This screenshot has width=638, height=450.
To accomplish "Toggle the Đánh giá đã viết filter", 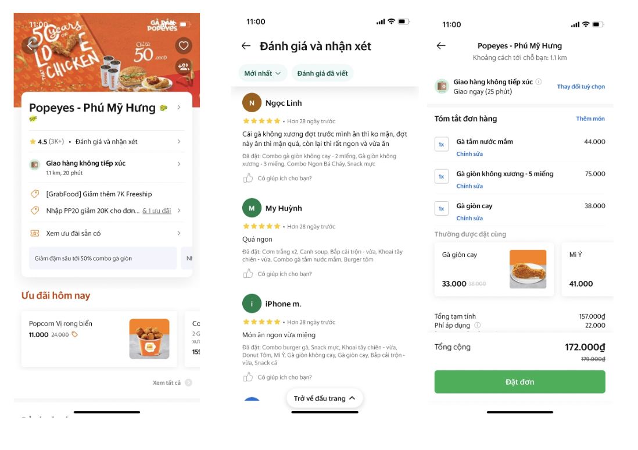I will (x=322, y=73).
